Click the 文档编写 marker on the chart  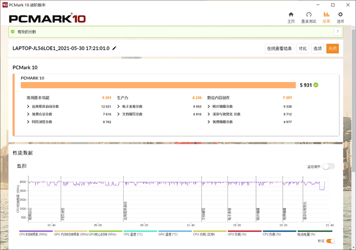coord(202,214)
